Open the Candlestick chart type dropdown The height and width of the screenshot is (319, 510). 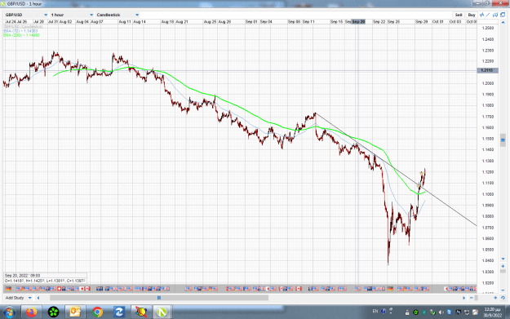118,15
